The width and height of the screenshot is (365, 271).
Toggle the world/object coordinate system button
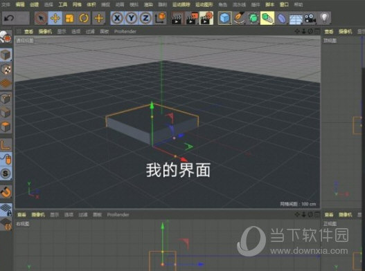pyautogui.click(x=160, y=18)
